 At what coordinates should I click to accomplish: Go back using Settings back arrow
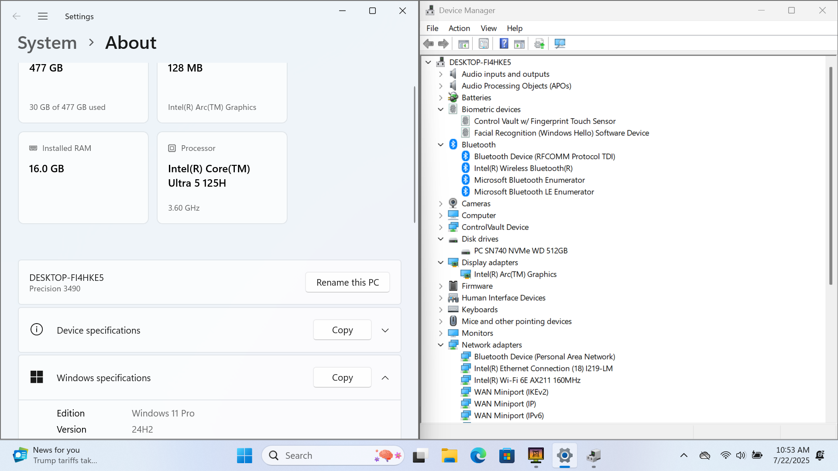tap(17, 17)
